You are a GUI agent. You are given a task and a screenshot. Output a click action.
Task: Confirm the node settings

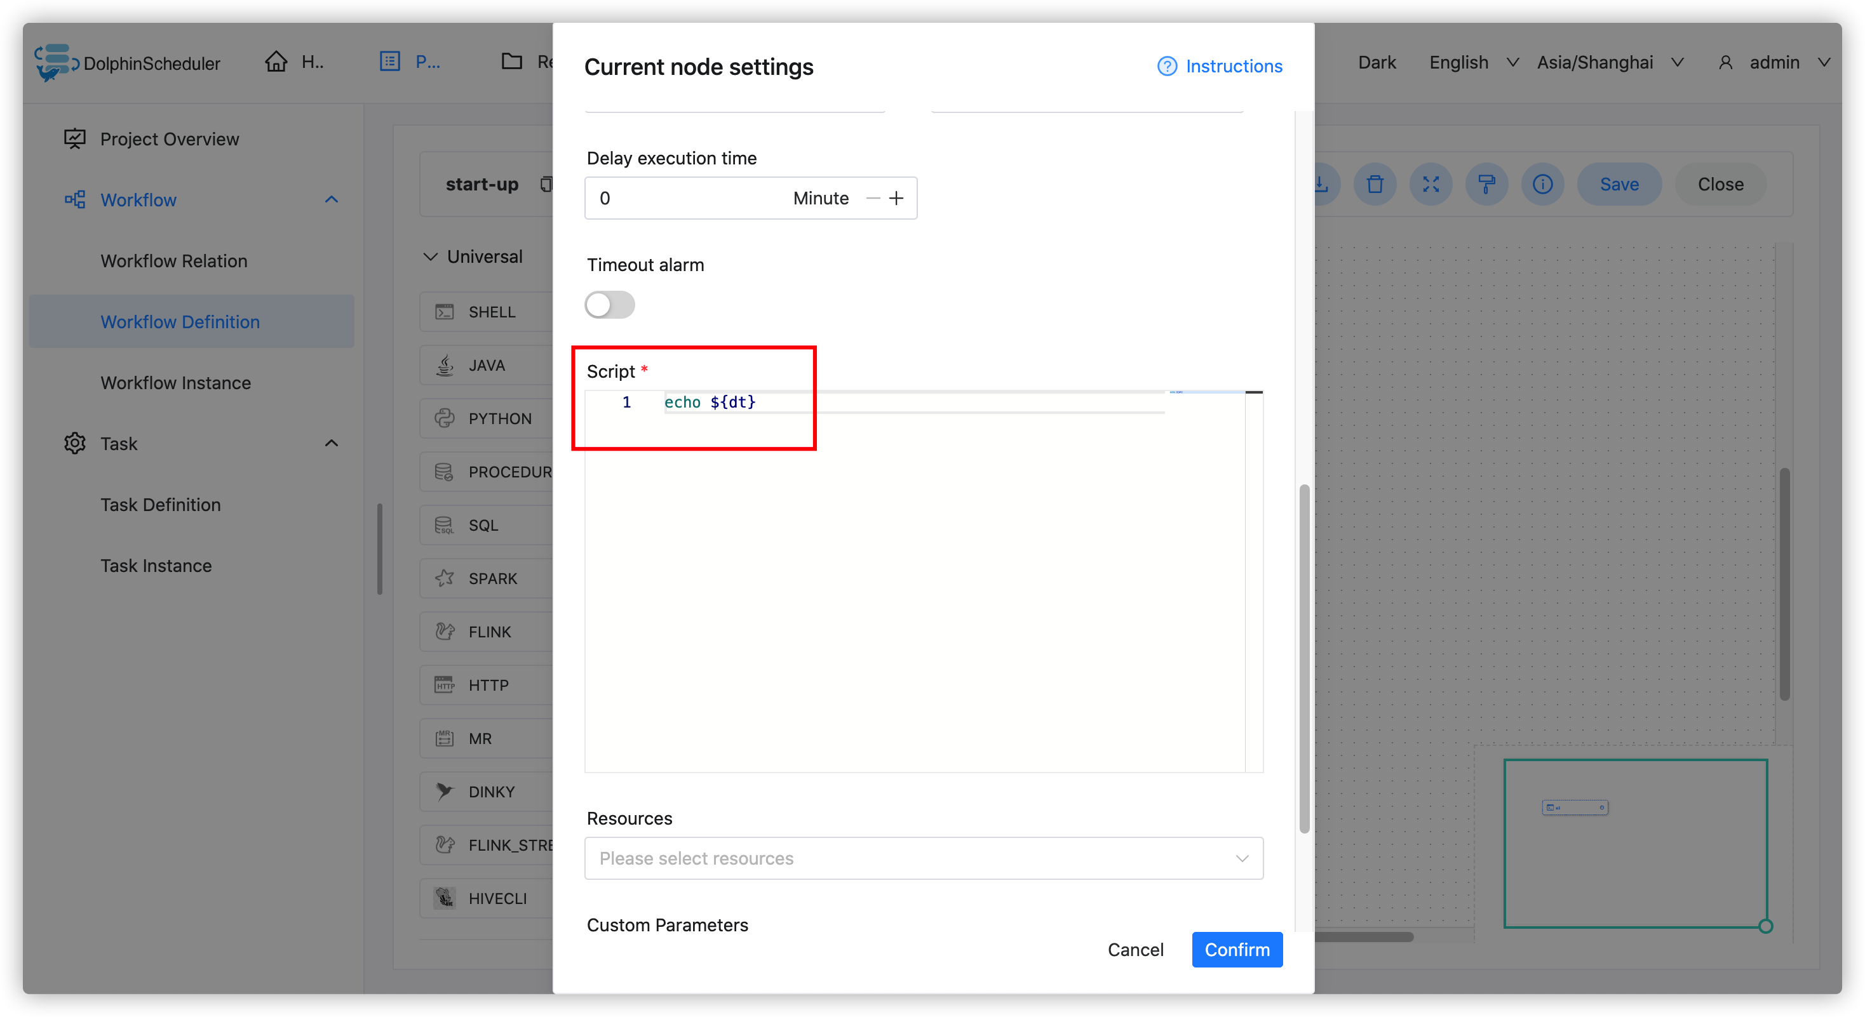pos(1237,949)
